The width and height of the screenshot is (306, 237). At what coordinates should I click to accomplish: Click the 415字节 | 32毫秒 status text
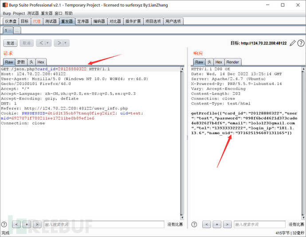[x=290, y=233]
